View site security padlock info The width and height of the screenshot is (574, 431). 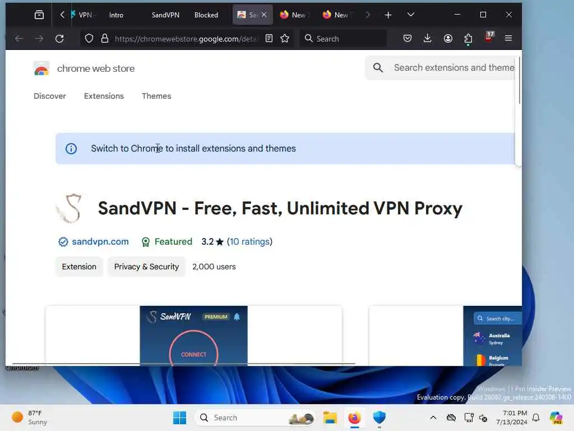(105, 39)
